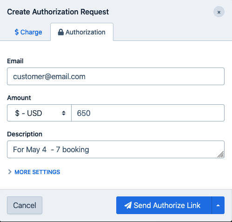
Task: Click the Amount field label
Action: 19,98
